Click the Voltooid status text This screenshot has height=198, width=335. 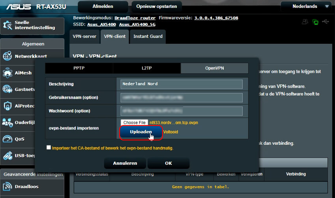click(x=170, y=132)
